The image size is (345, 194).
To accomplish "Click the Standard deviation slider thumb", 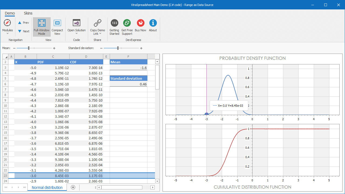I will [118, 48].
